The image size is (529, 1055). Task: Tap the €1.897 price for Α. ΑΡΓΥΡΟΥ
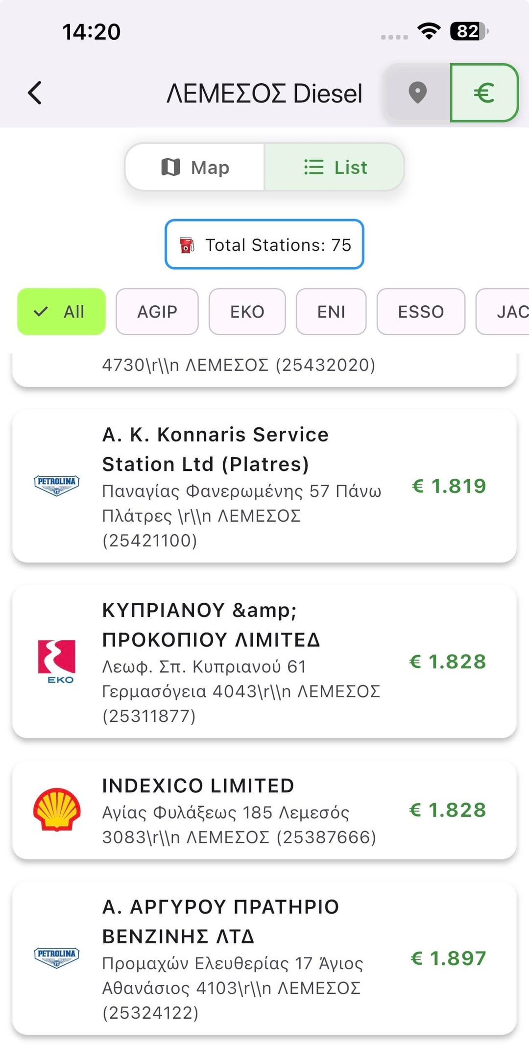tap(448, 958)
